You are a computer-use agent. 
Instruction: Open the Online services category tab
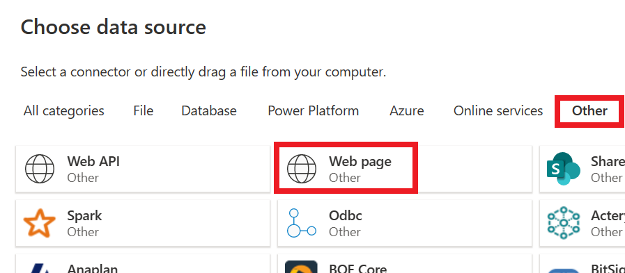498,110
